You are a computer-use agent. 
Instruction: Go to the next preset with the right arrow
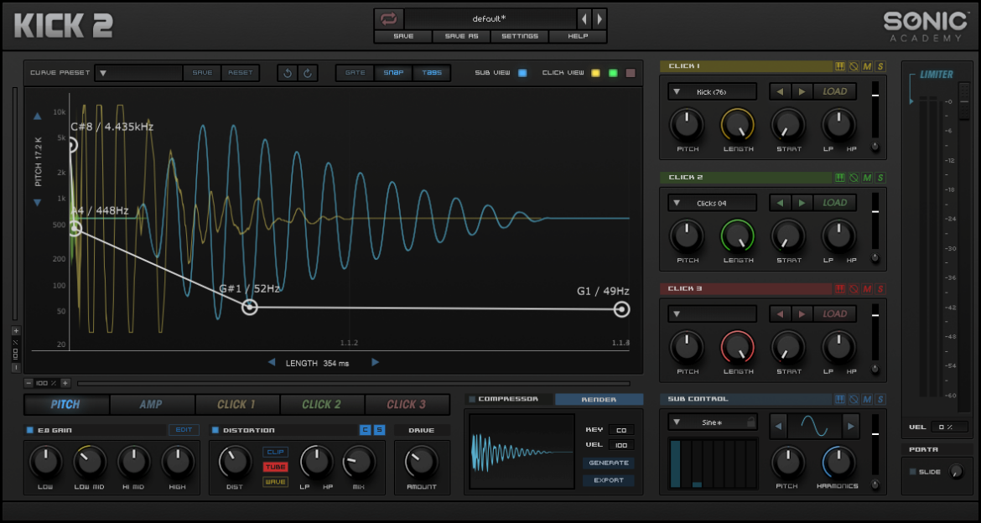coord(599,18)
